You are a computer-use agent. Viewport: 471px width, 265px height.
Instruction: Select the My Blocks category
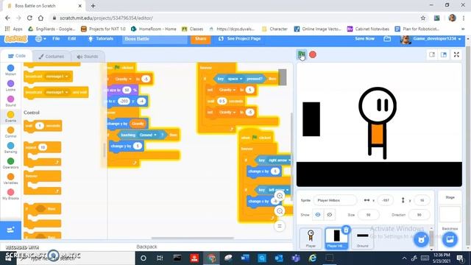(x=10, y=194)
